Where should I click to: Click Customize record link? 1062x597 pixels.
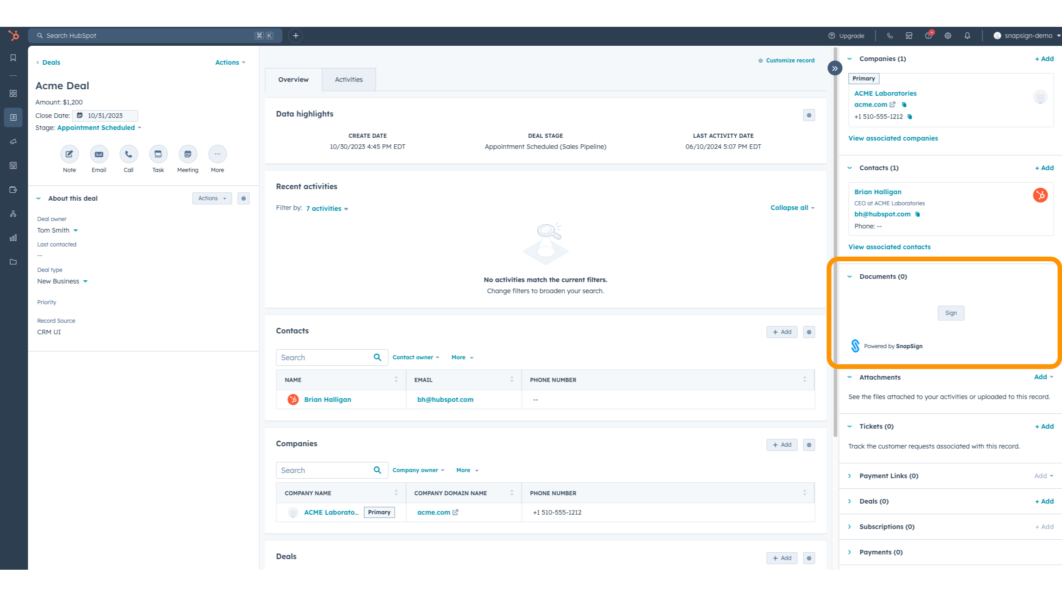(786, 61)
